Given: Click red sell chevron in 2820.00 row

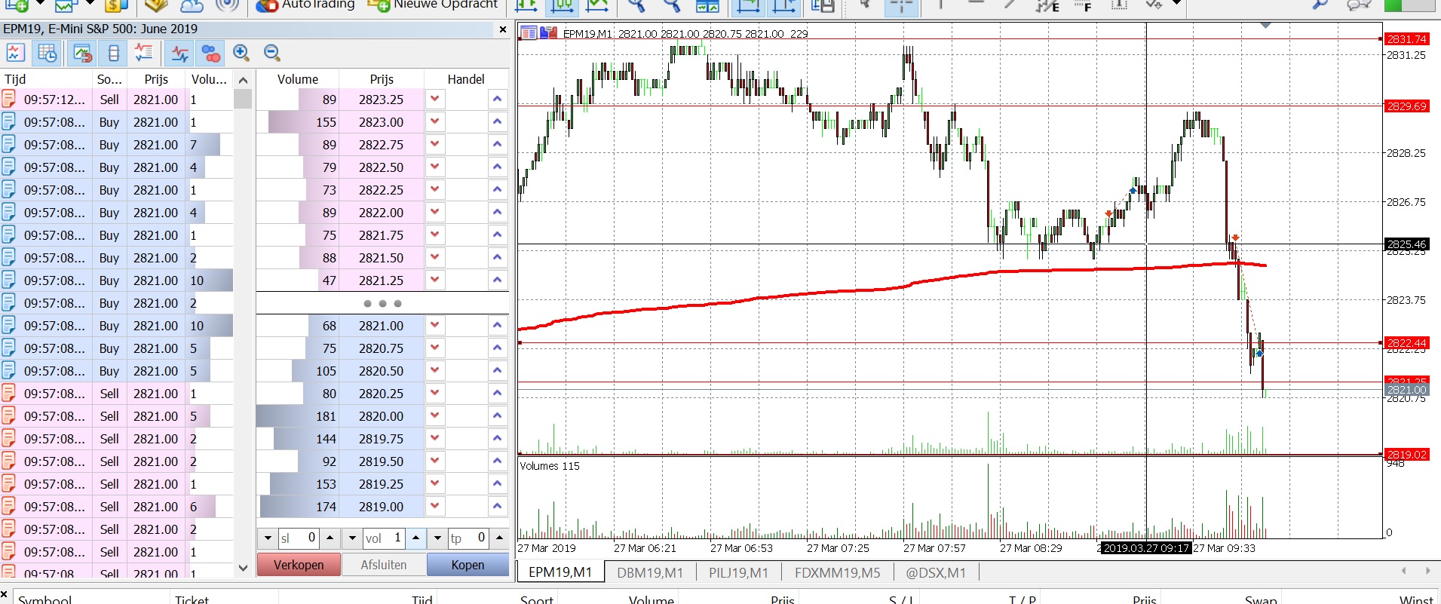Looking at the screenshot, I should click(435, 415).
